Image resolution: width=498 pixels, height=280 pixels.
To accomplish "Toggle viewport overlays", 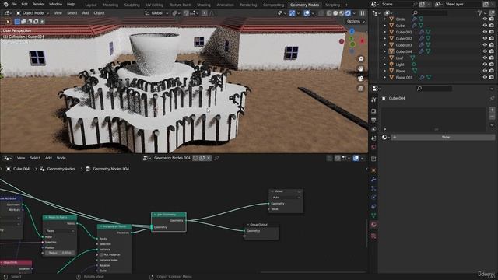I will (x=306, y=13).
